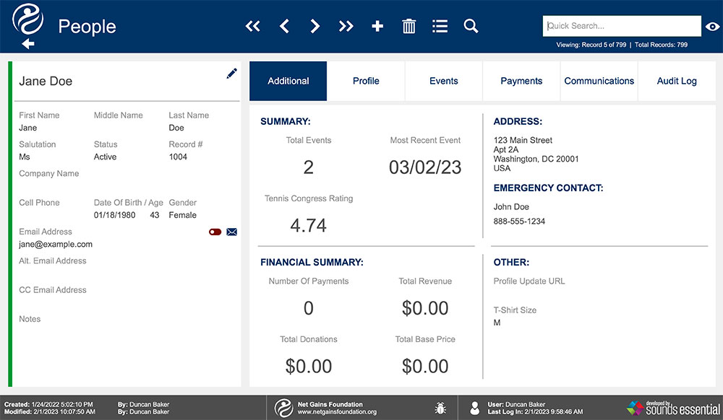Toggle the red email switch
The image size is (723, 420).
tap(215, 232)
